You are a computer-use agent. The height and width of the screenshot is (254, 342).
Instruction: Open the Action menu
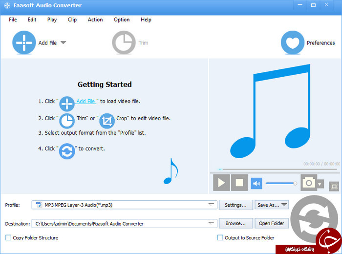pyautogui.click(x=95, y=20)
